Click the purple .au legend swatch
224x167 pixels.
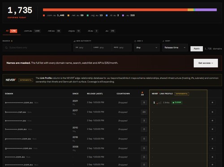[x=123, y=15]
